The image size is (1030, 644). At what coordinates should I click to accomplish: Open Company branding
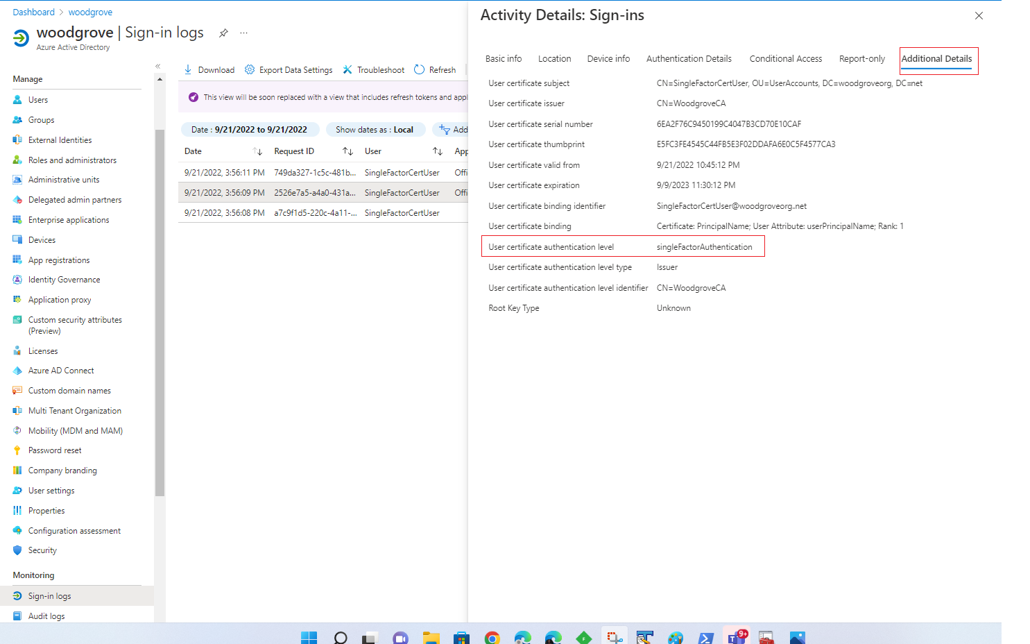(x=62, y=471)
